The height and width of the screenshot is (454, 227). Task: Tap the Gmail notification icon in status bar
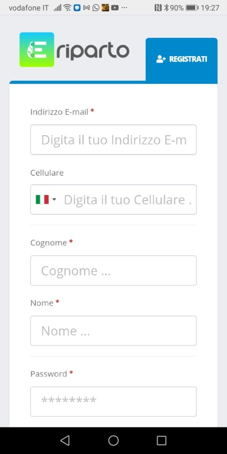click(86, 8)
